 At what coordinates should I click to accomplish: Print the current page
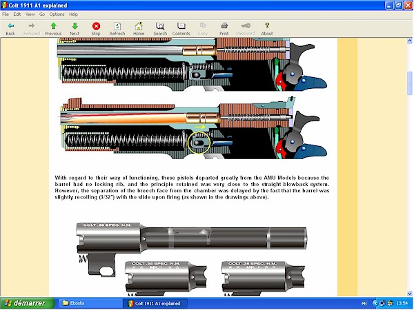click(x=224, y=29)
